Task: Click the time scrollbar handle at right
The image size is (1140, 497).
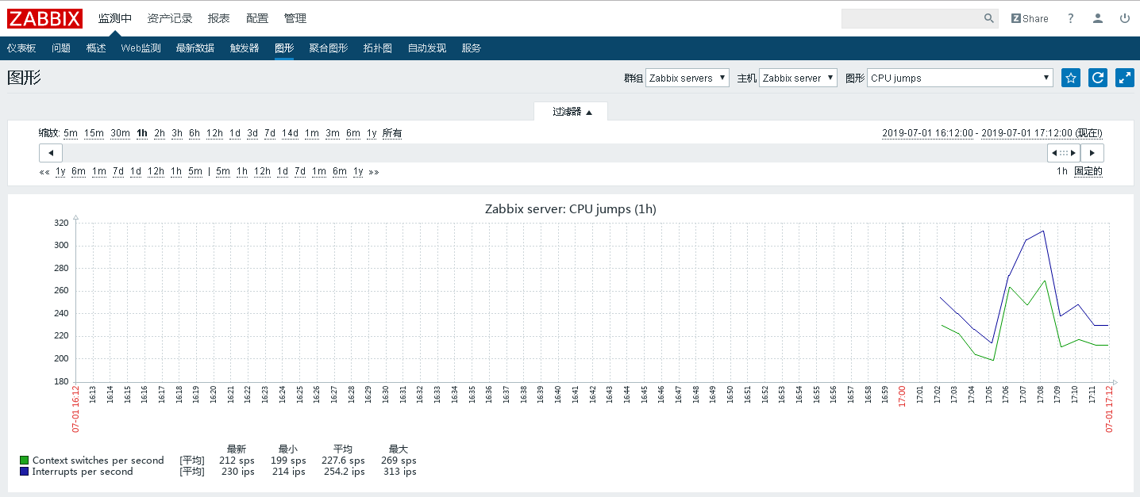Action: click(1064, 153)
